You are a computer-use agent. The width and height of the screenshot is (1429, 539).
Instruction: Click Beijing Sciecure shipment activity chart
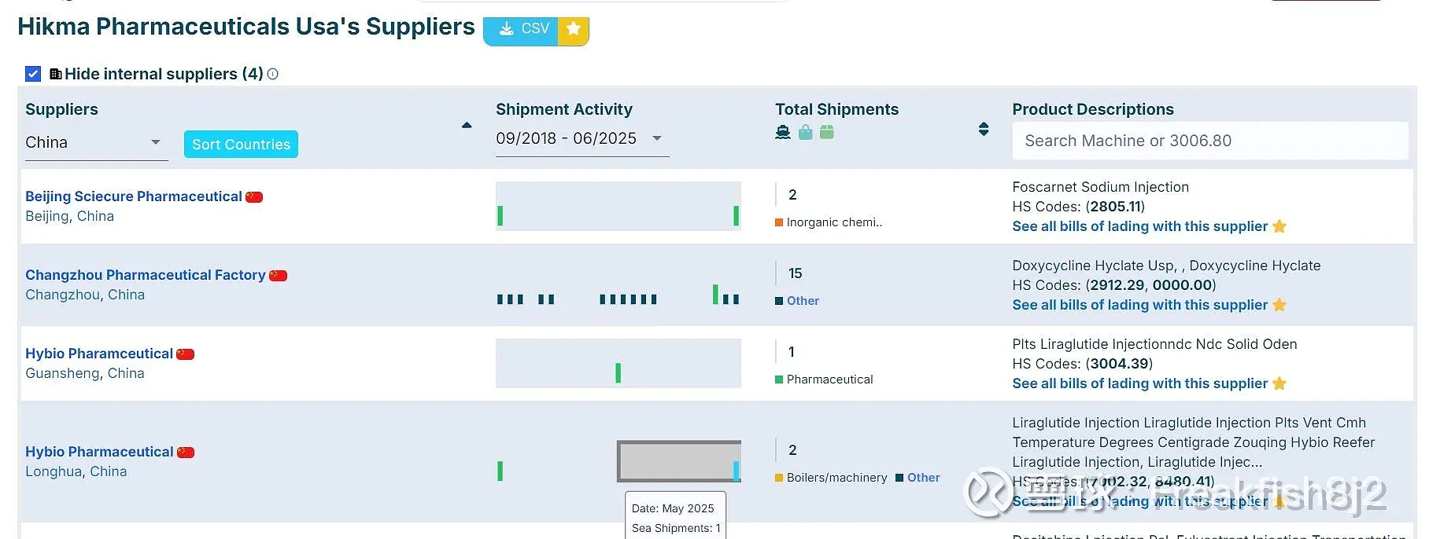pos(618,206)
